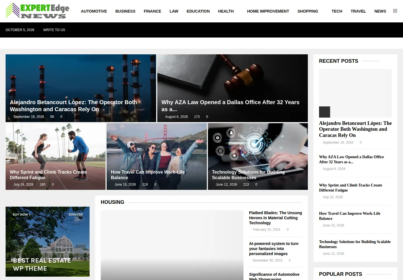Image resolution: width=403 pixels, height=280 pixels.
Task: Click the November 30, 2023 date
Action: 267,260
